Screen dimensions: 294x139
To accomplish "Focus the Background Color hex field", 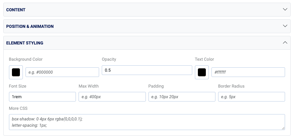I will pyautogui.click(x=62, y=72).
